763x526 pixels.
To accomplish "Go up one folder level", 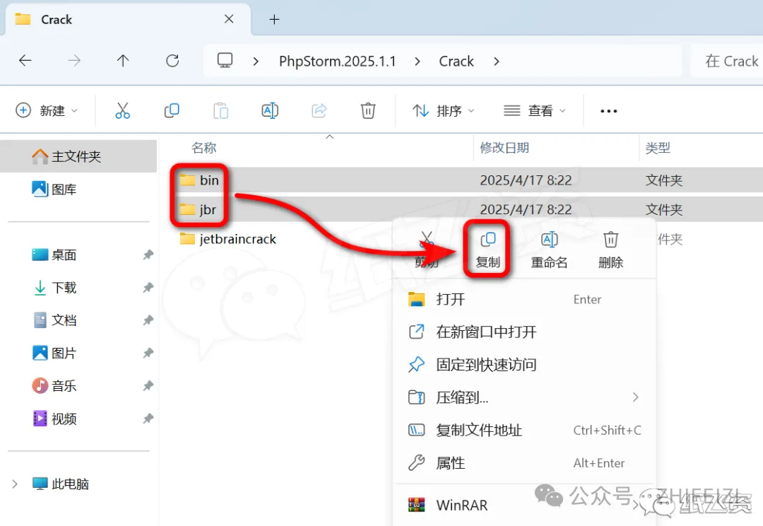I will [x=123, y=61].
